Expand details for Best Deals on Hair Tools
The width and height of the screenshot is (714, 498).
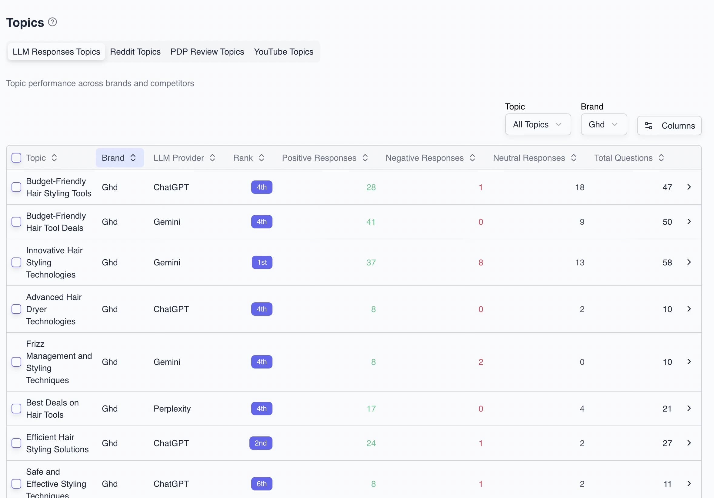689,409
